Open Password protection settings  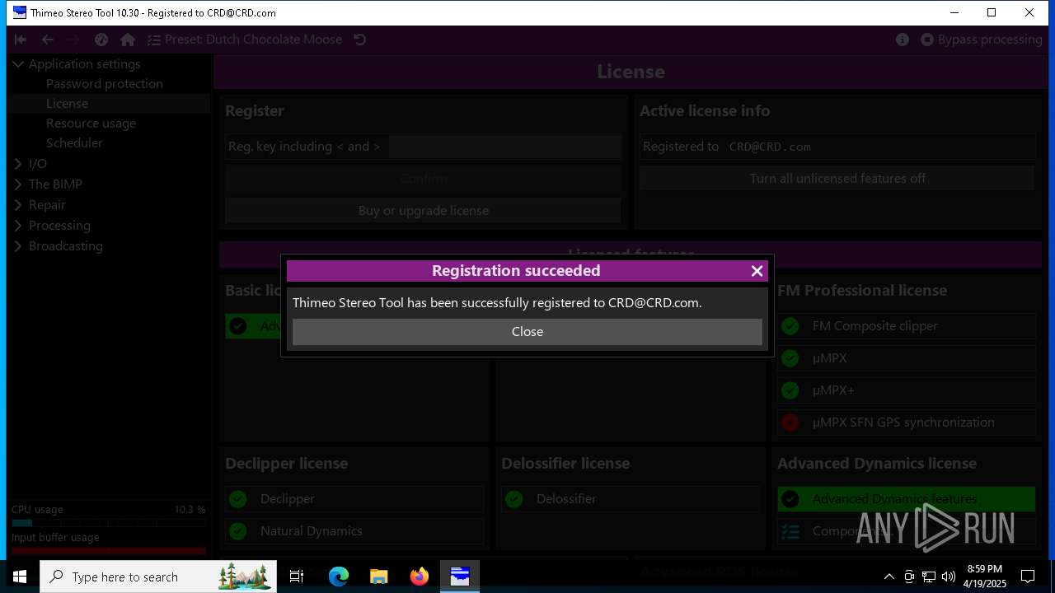[x=105, y=84]
